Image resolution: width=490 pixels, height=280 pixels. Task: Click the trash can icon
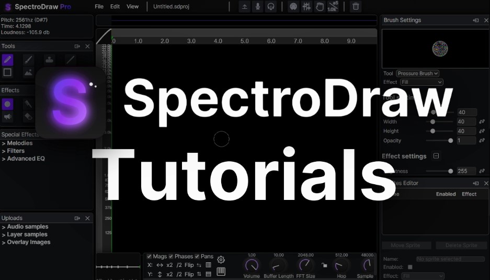pyautogui.click(x=356, y=7)
